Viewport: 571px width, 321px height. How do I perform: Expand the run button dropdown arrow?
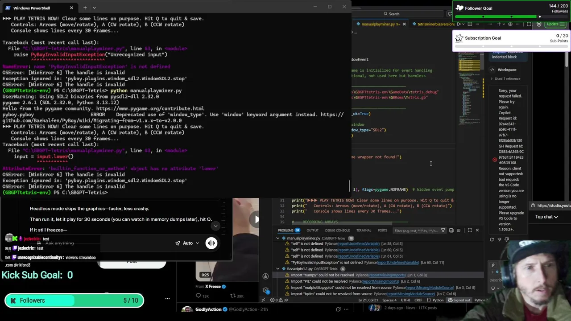463,24
